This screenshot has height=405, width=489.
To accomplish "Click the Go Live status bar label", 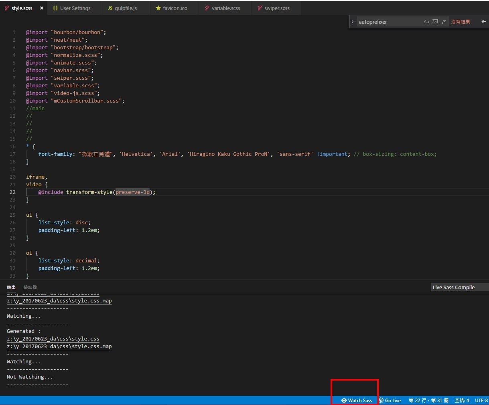I will tap(393, 400).
